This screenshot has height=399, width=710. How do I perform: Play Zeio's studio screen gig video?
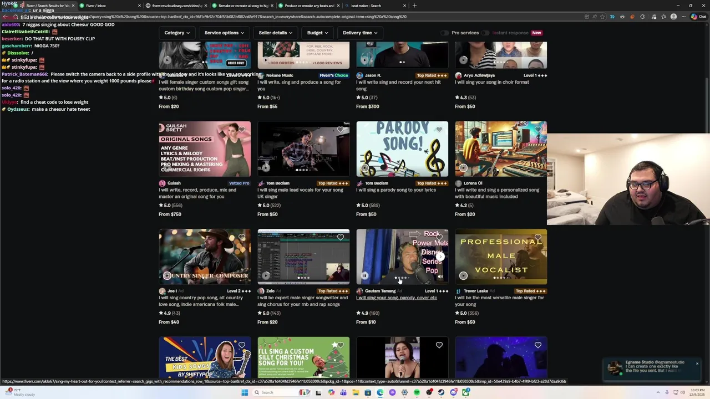[266, 275]
